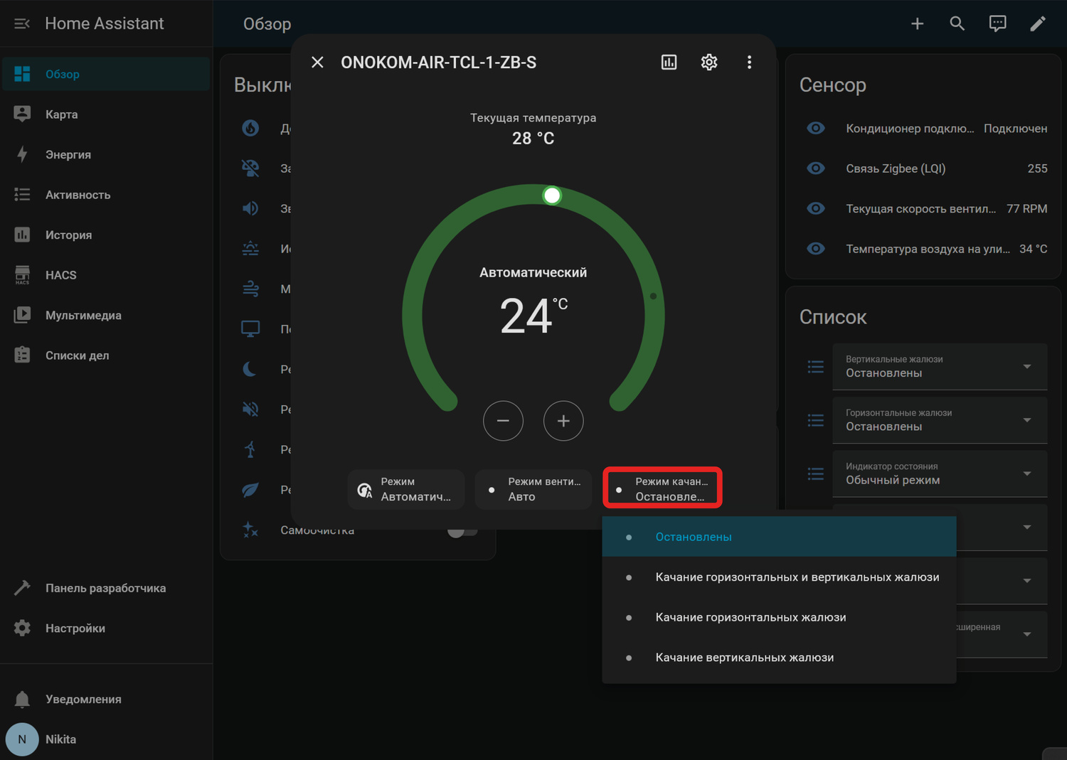Viewport: 1067px width, 760px height.
Task: Click the Подключен sensor value
Action: click(1015, 129)
